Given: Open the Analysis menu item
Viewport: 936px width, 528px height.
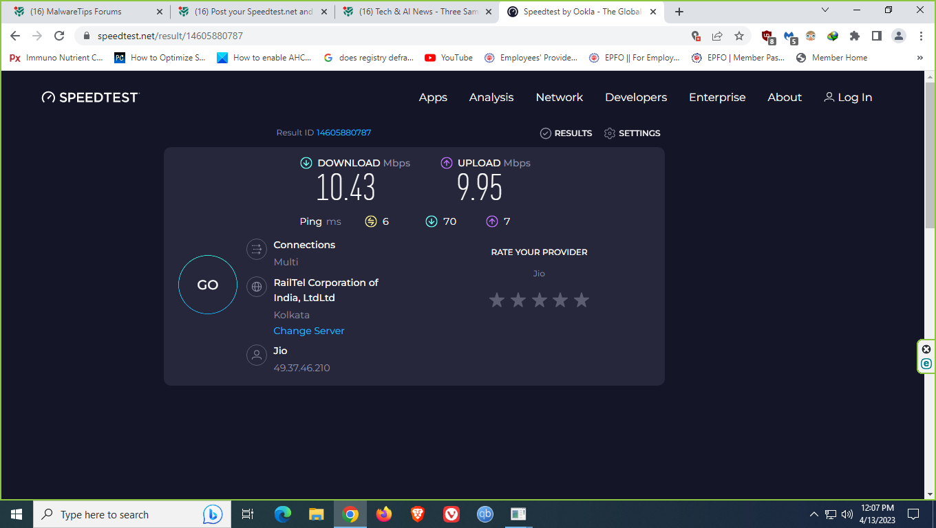Looking at the screenshot, I should 491,98.
